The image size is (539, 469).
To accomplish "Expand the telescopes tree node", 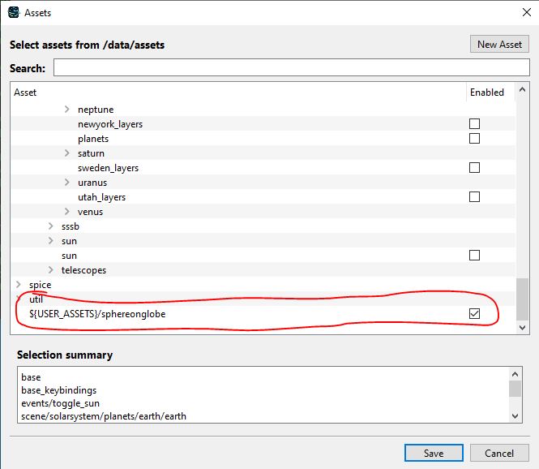I will [51, 270].
